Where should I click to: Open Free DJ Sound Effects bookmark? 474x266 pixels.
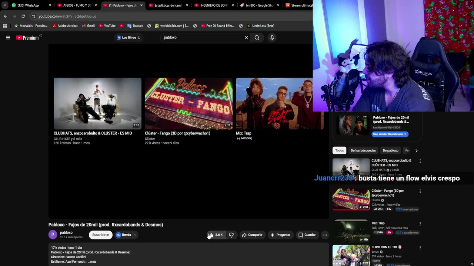point(217,25)
